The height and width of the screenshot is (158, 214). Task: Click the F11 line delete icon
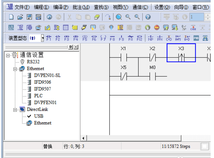[131, 38]
